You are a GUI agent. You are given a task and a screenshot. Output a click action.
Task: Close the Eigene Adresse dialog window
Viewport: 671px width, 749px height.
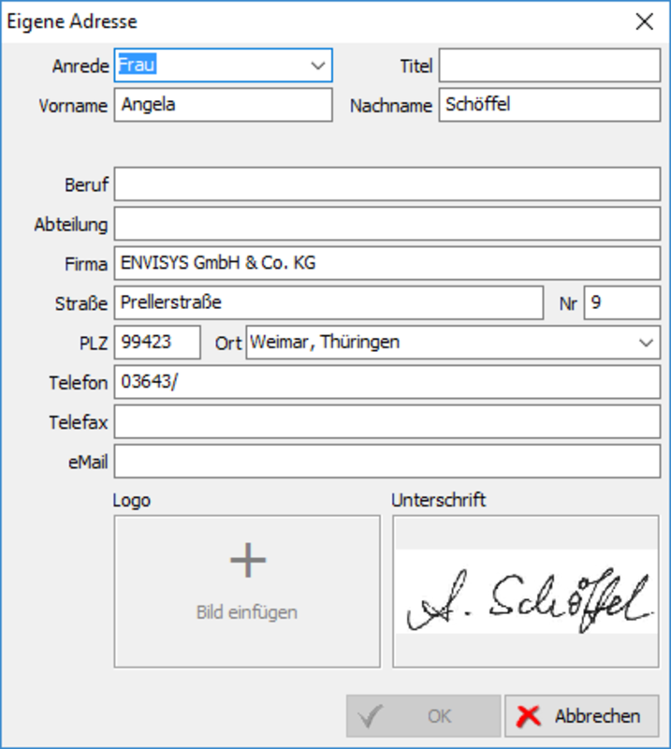[644, 22]
